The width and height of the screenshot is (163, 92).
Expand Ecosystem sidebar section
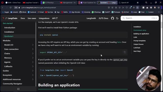[x=33, y=75]
